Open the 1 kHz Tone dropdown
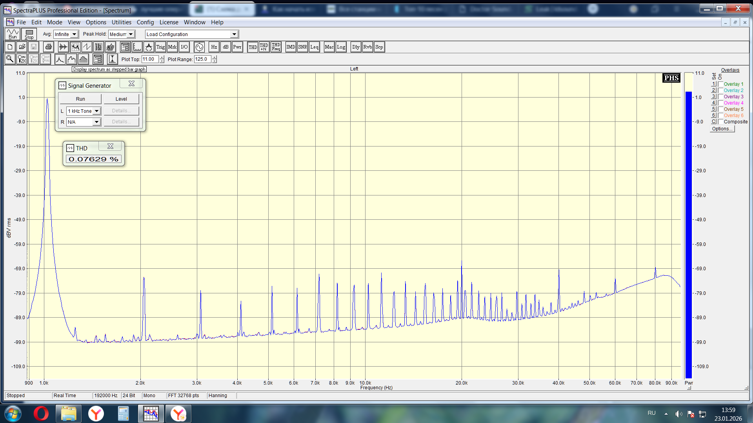 pos(96,111)
